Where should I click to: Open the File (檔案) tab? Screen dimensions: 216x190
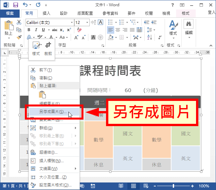10,13
